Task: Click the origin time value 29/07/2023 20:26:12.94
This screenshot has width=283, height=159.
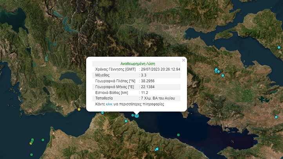Action: (x=161, y=69)
